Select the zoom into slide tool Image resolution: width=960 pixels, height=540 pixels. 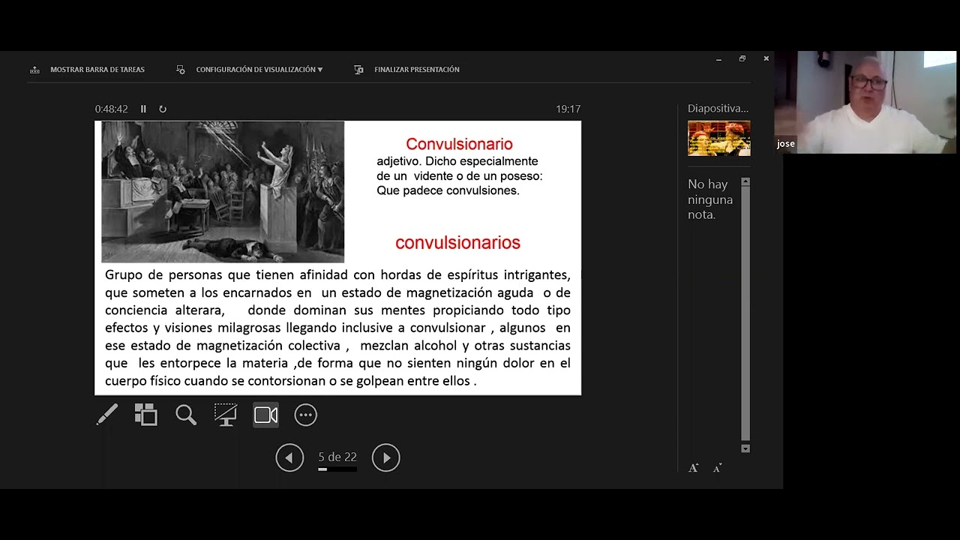pos(185,415)
